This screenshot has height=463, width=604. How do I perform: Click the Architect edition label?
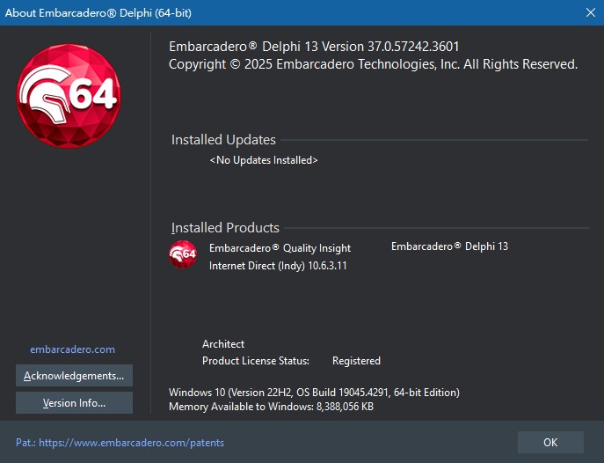pos(223,344)
